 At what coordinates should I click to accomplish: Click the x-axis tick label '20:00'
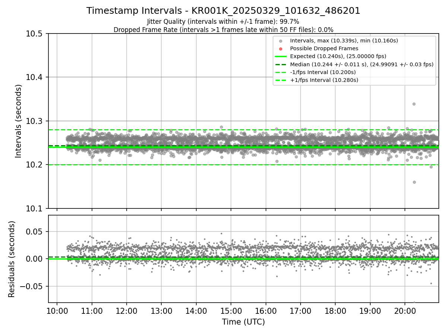[x=405, y=311]
